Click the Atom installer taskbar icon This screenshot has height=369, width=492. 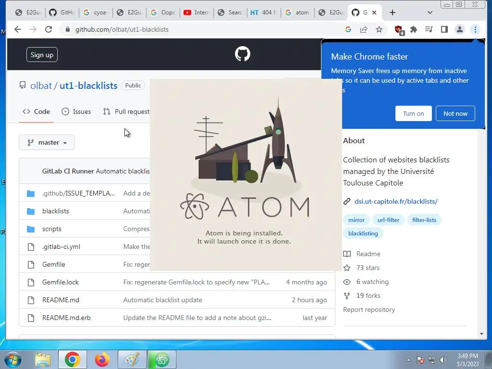(162, 360)
